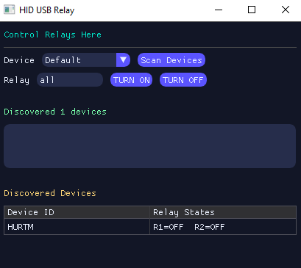Open the Device dropdown arrow
This screenshot has width=301, height=268.
(123, 60)
